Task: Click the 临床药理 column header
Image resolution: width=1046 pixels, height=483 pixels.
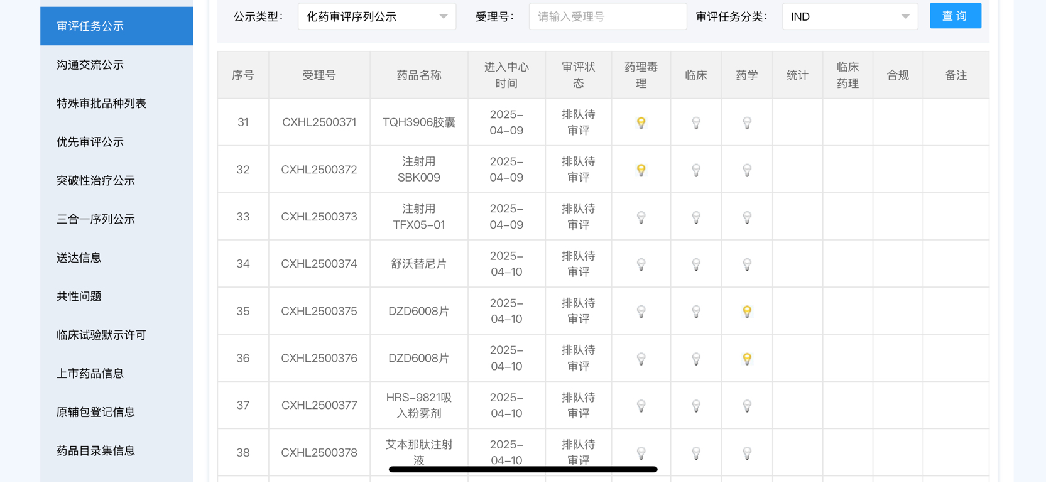Action: (847, 75)
